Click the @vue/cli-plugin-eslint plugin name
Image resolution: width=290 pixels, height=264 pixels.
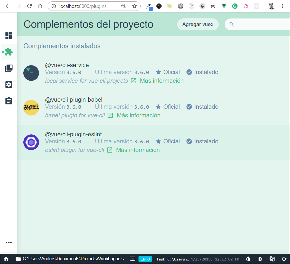click(x=73, y=134)
